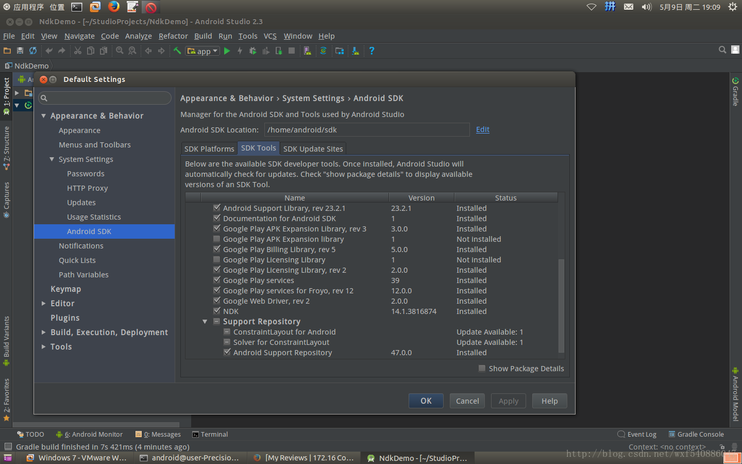
Task: Open Firefox from the top panel
Action: (x=114, y=7)
